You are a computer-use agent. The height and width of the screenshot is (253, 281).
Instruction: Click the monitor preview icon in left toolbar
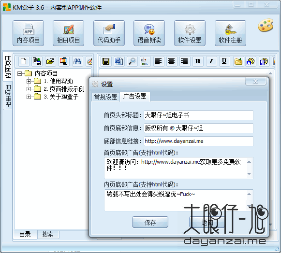tap(64, 61)
